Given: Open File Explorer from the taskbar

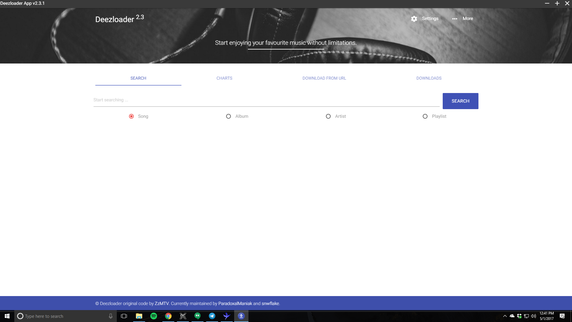Looking at the screenshot, I should tap(139, 316).
